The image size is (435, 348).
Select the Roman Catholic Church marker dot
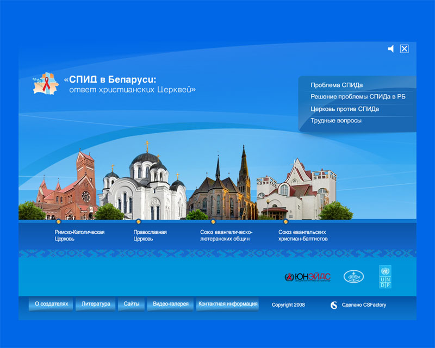click(x=59, y=221)
